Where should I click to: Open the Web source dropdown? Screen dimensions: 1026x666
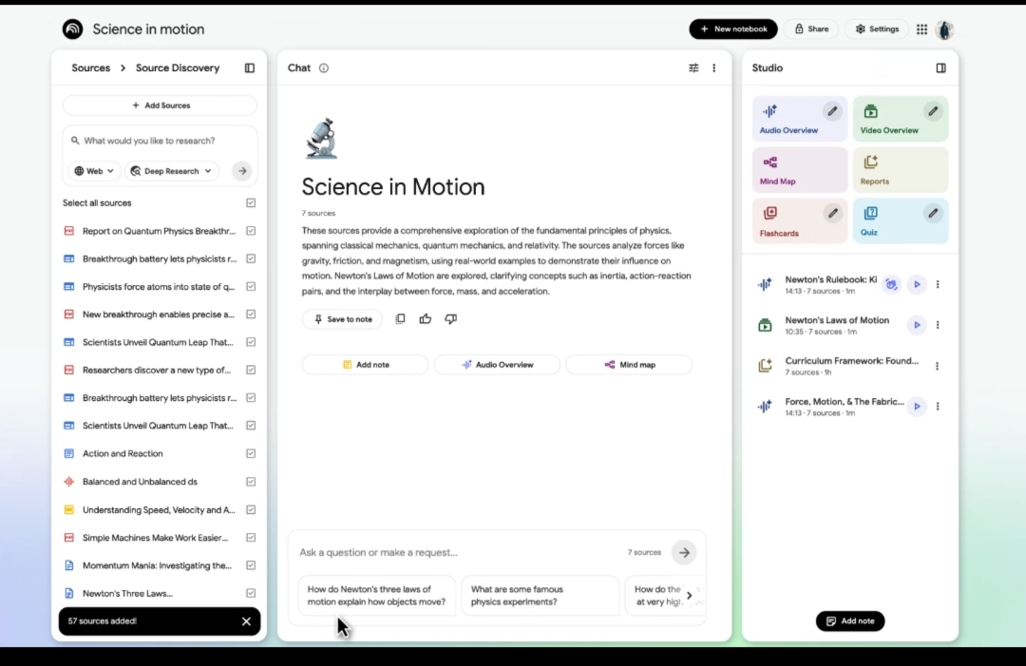coord(94,171)
